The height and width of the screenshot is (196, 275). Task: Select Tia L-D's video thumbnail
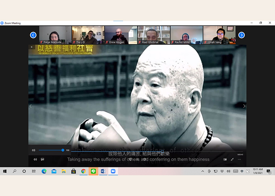[x=88, y=35]
